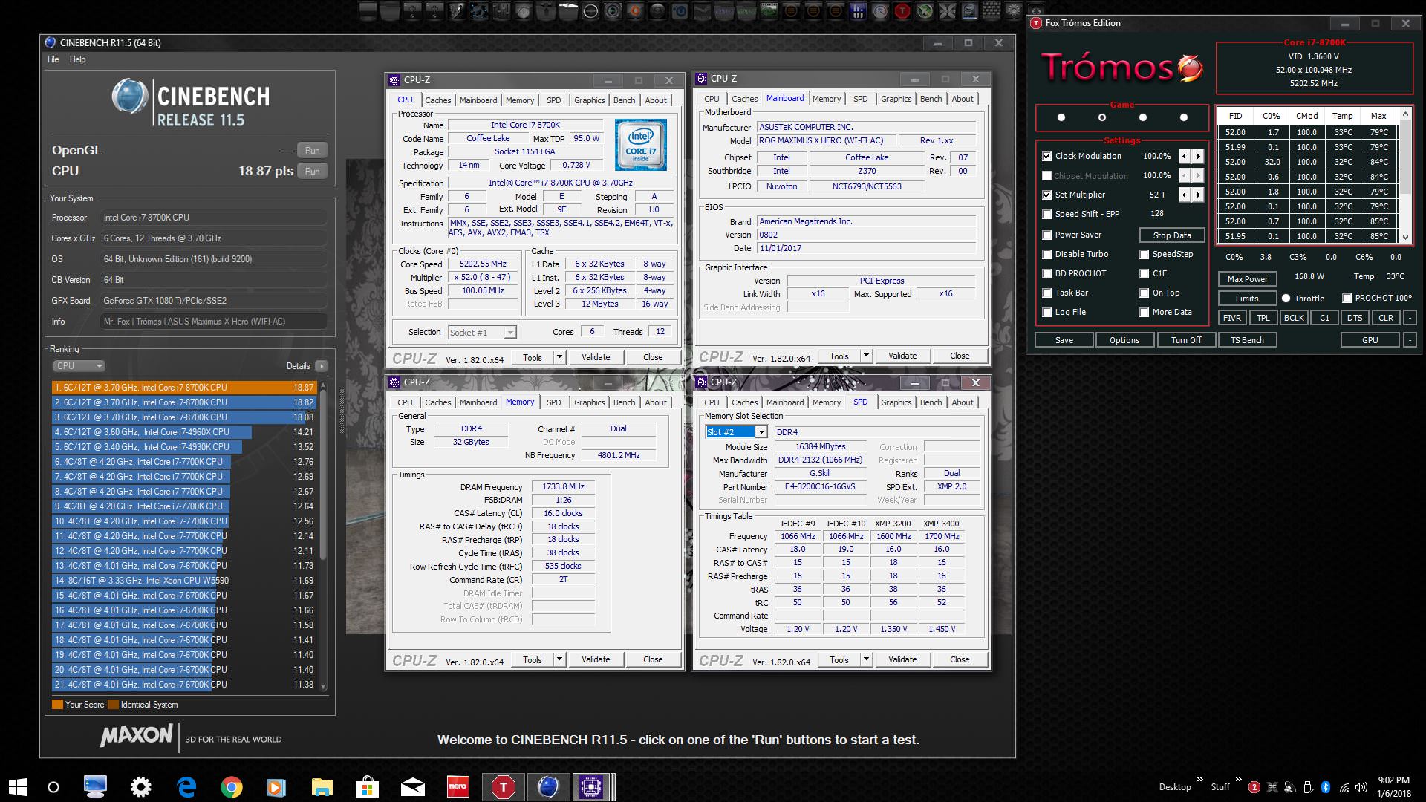Open the Socket #1 selection dropdown
The height and width of the screenshot is (802, 1426).
[509, 332]
